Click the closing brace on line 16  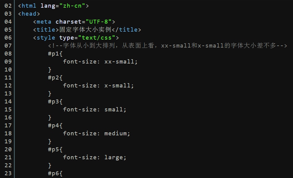click(x=50, y=118)
